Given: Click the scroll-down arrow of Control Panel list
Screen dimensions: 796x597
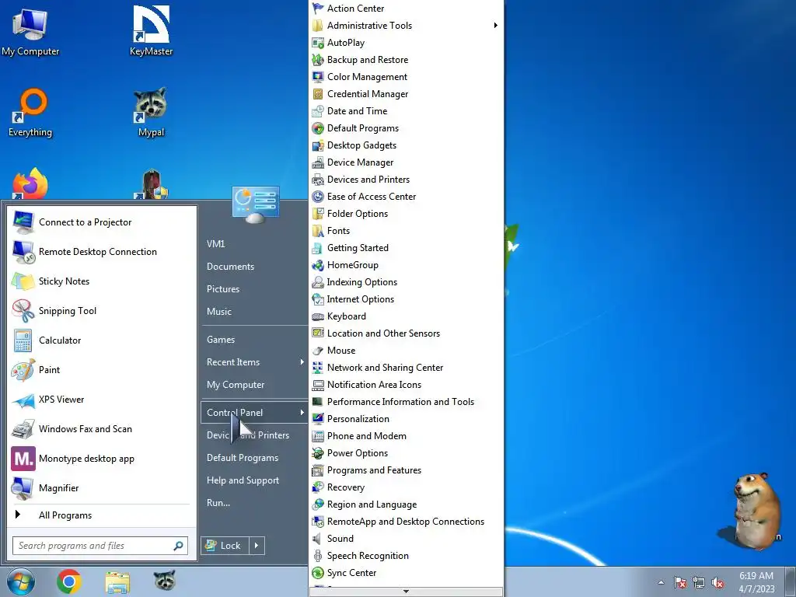Looking at the screenshot, I should pyautogui.click(x=406, y=592).
